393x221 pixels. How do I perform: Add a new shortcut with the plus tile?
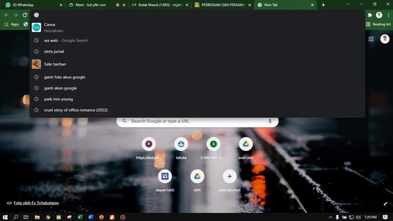[x=230, y=180]
